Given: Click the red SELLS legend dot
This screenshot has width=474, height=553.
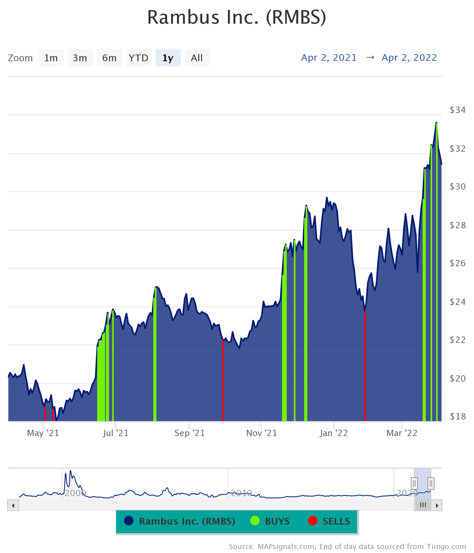Looking at the screenshot, I should pos(313,521).
